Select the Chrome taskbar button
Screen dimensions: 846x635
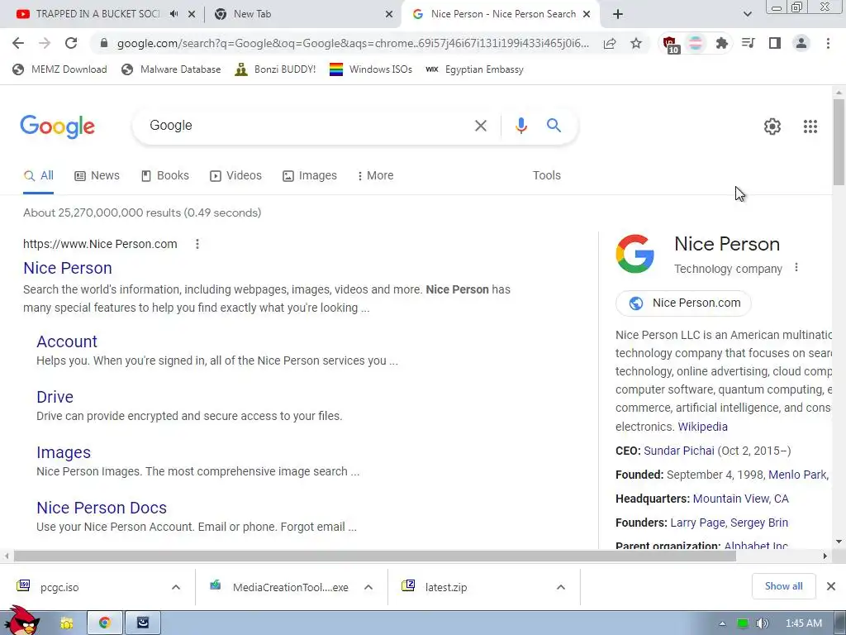pos(105,623)
